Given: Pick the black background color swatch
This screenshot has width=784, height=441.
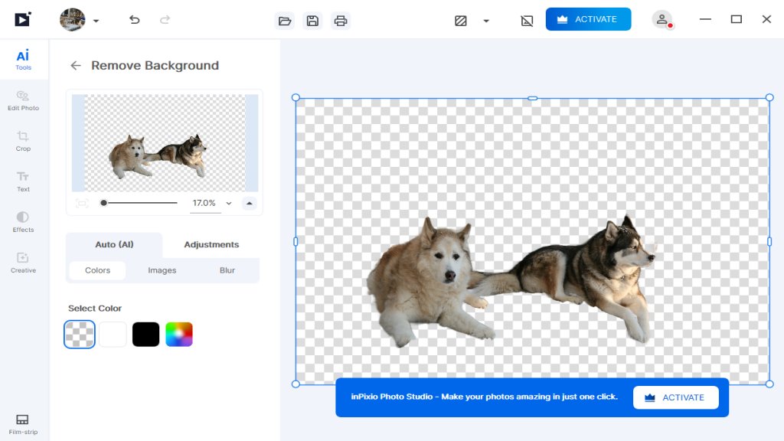Looking at the screenshot, I should point(145,335).
